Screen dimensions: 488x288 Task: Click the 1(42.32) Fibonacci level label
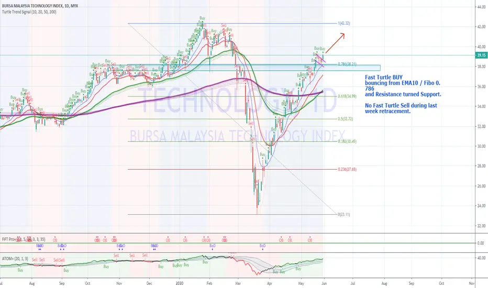(344, 24)
